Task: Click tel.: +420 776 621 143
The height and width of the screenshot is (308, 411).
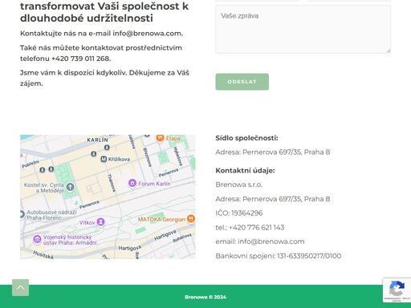Action: tap(250, 228)
